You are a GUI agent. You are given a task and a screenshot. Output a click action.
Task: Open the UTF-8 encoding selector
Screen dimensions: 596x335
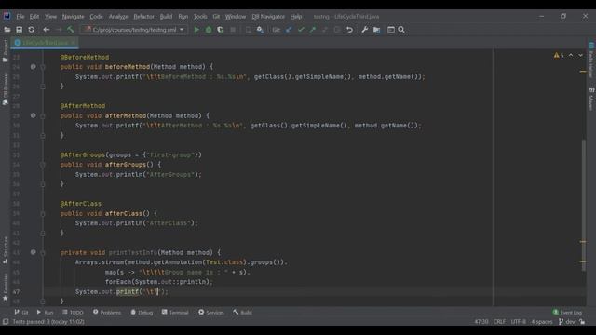518,322
